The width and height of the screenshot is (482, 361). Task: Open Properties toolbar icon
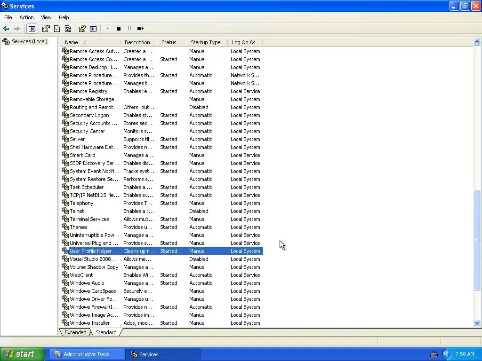pyautogui.click(x=46, y=29)
